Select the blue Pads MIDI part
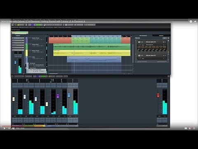Viewport: 198px width, 149px height. (94, 59)
